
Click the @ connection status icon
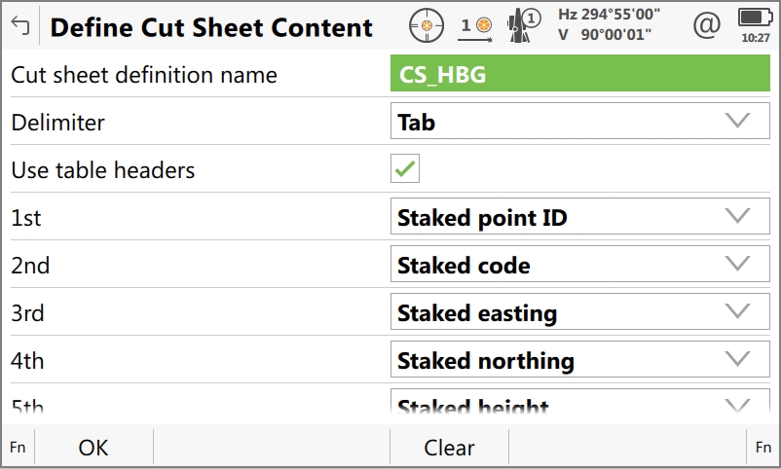click(706, 25)
